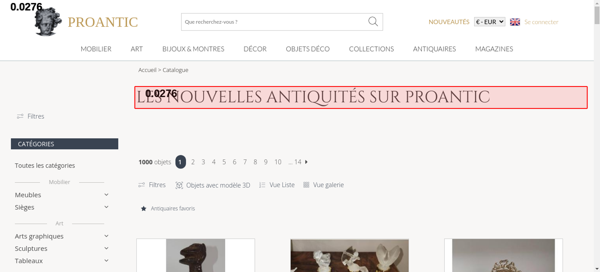600x272 pixels.
Task: Go to next page arrow
Action: (306, 162)
